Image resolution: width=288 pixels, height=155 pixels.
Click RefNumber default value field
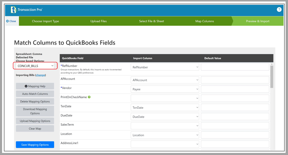coord(235,67)
